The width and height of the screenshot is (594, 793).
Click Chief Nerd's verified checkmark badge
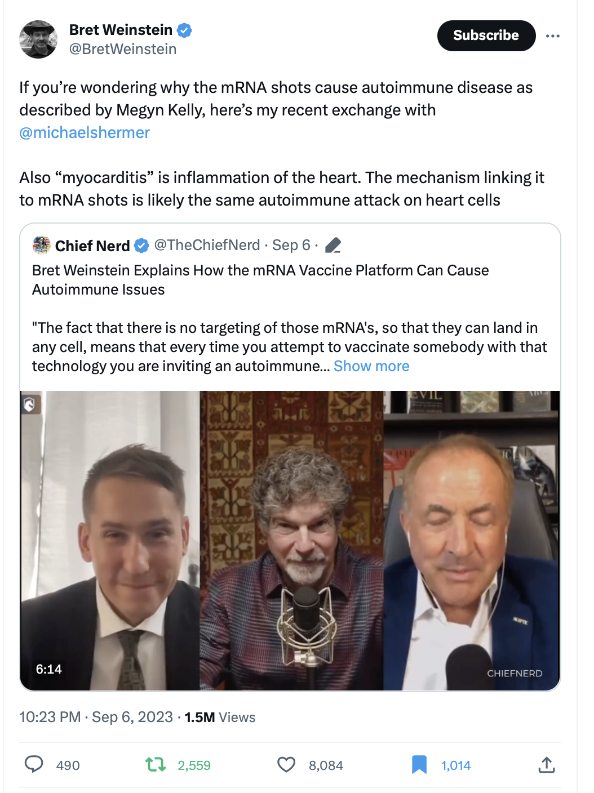click(141, 246)
